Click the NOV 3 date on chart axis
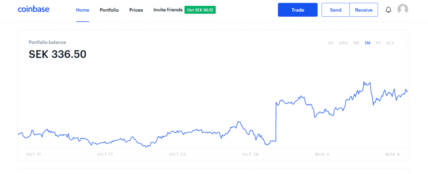Viewport: 428px width, 174px height. (x=322, y=154)
